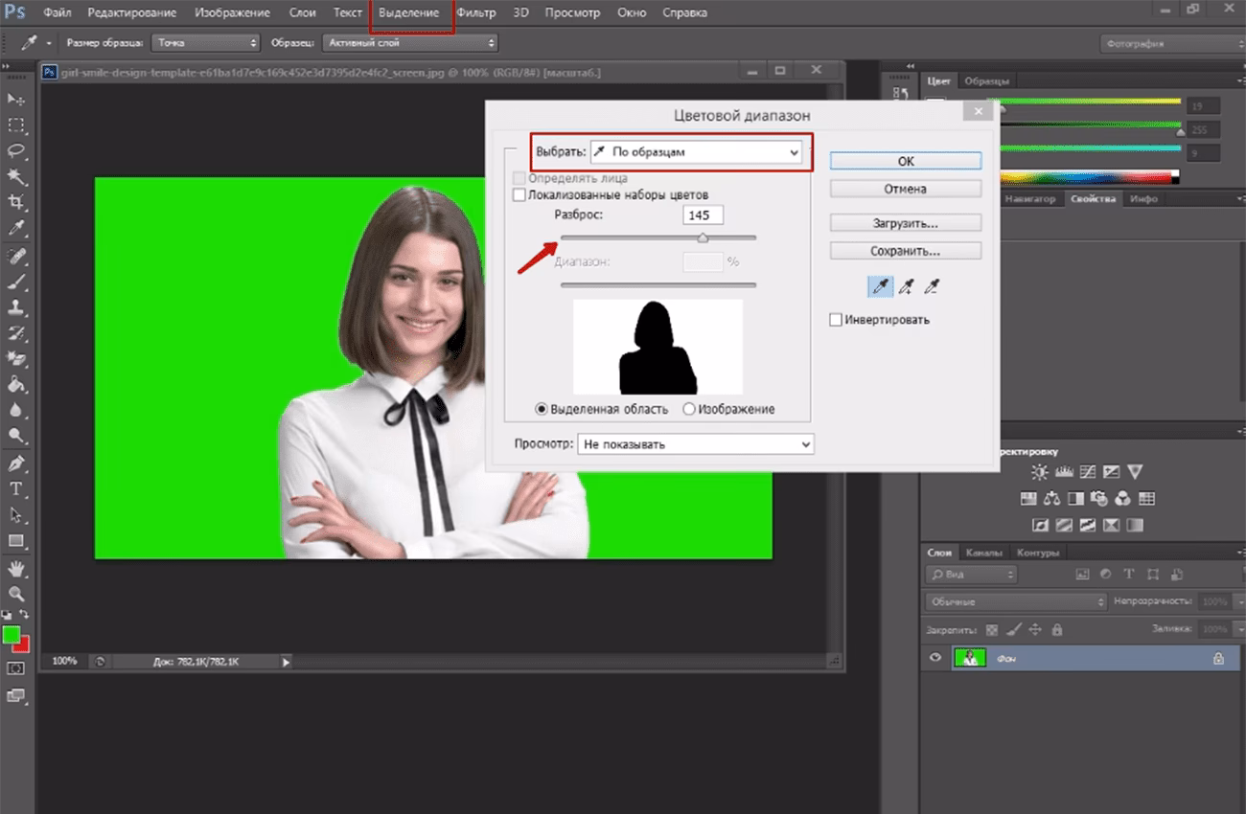Select the Type tool
Image resolution: width=1246 pixels, height=814 pixels.
tap(16, 488)
